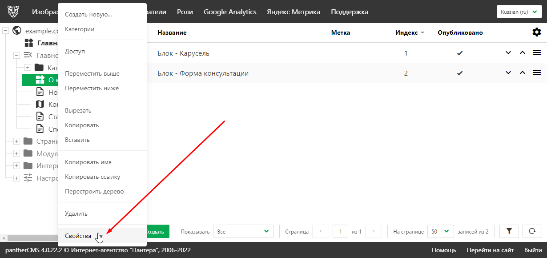Click the page number input field
This screenshot has width=547, height=258.
340,231
